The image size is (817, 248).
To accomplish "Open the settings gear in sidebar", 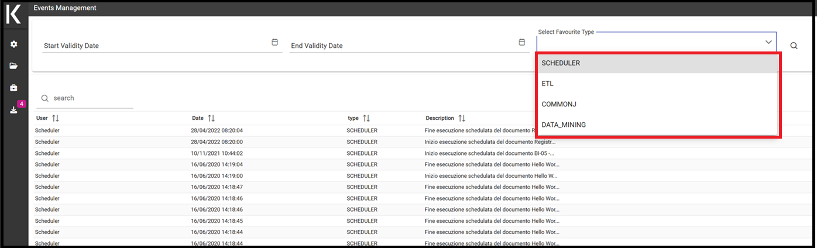I will pos(14,44).
